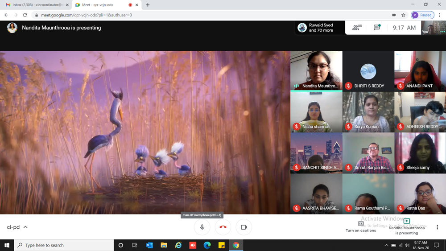Screen dimensions: 446x251
Task: Open the Windows Start menu
Action: pyautogui.click(x=7, y=245)
